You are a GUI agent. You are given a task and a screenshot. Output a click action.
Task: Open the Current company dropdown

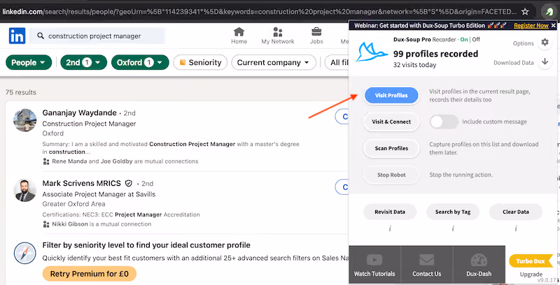coord(274,63)
